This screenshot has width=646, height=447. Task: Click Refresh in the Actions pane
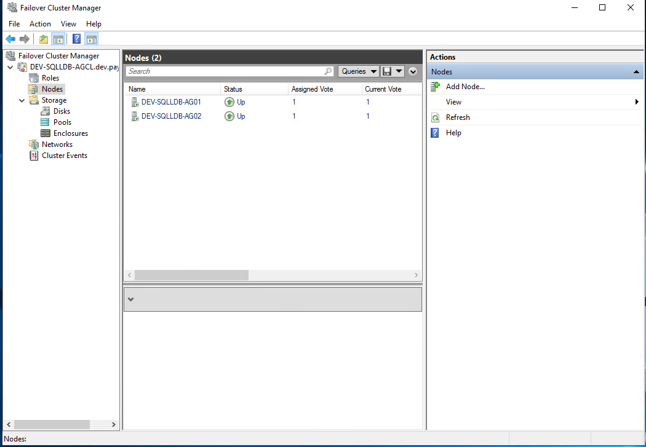pyautogui.click(x=458, y=117)
